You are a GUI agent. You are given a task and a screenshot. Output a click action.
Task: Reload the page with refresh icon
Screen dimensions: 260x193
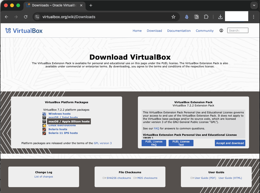[x=26, y=17]
